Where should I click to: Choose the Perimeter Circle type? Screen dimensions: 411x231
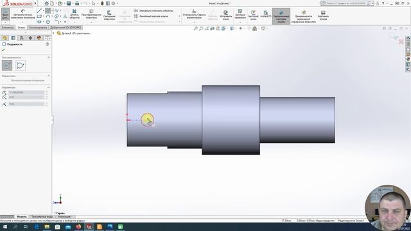pos(20,65)
